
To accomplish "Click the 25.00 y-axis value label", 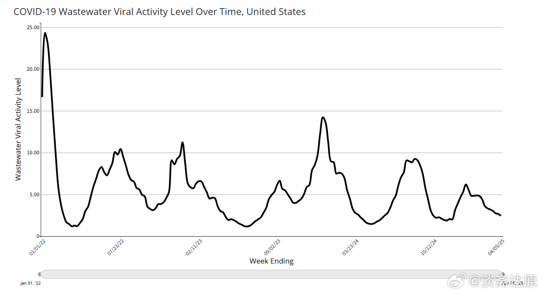I will tap(33, 27).
